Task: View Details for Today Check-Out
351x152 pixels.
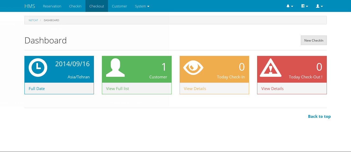Action: click(272, 89)
